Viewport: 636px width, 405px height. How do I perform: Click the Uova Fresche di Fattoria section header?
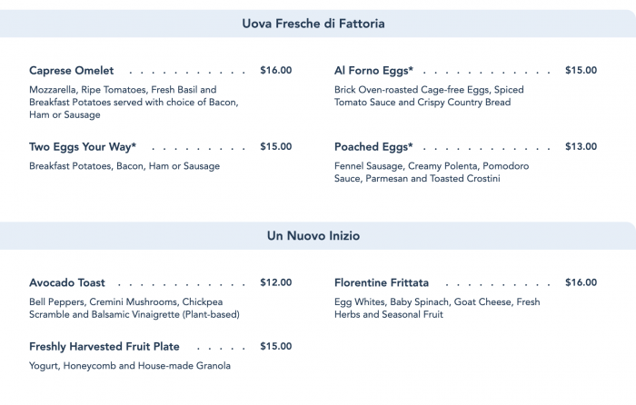(313, 24)
